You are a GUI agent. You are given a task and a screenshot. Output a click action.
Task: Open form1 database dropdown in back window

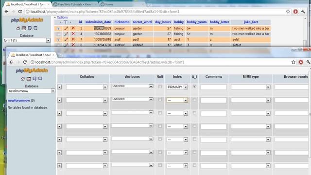(27, 40)
